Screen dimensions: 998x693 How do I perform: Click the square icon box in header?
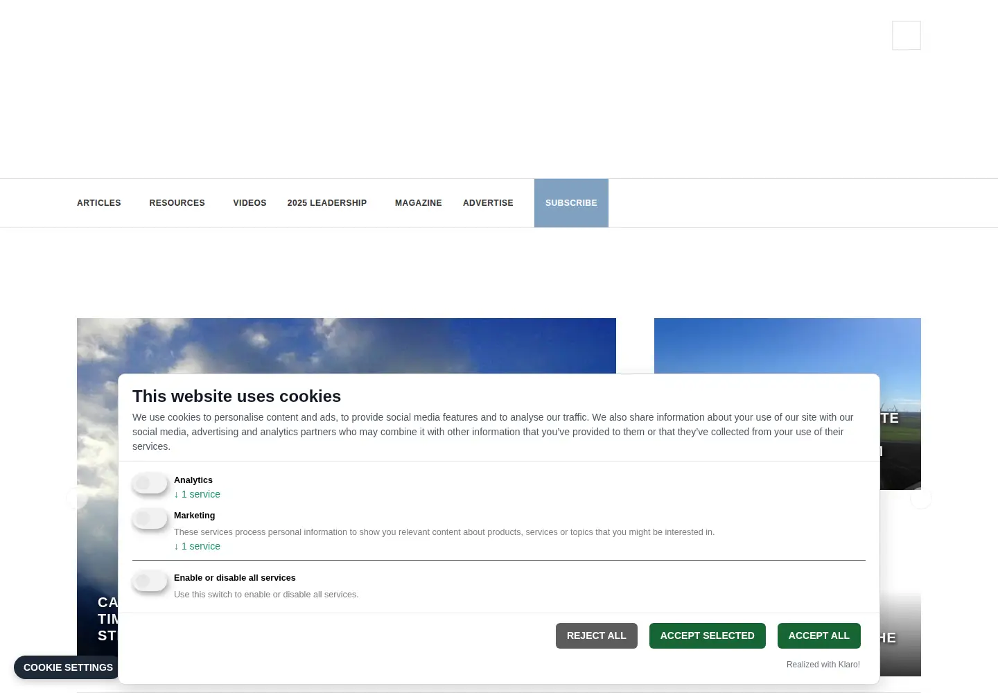(907, 35)
